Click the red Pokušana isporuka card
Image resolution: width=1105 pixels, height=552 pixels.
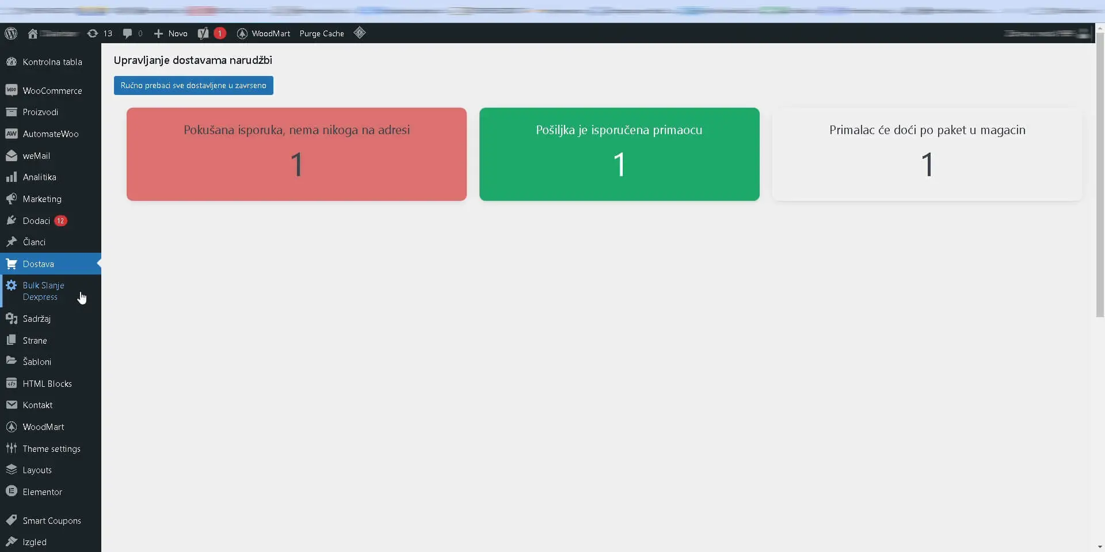(x=296, y=154)
